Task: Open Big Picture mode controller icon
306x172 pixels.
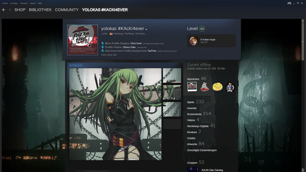Action: tap(289, 3)
